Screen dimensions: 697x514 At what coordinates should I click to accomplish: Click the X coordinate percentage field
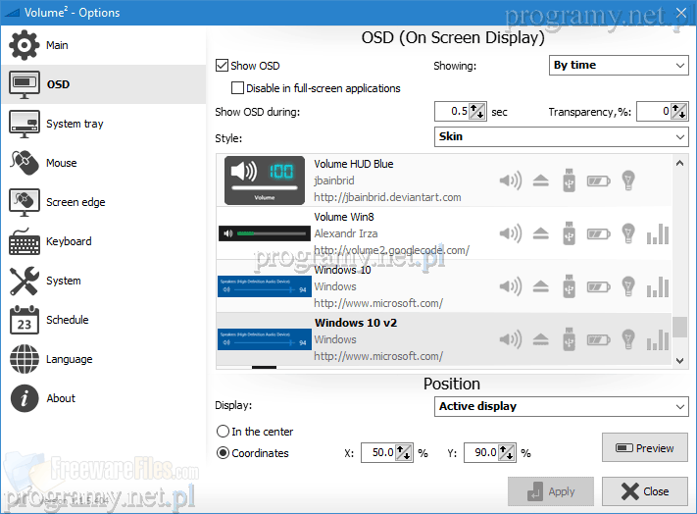(x=378, y=453)
